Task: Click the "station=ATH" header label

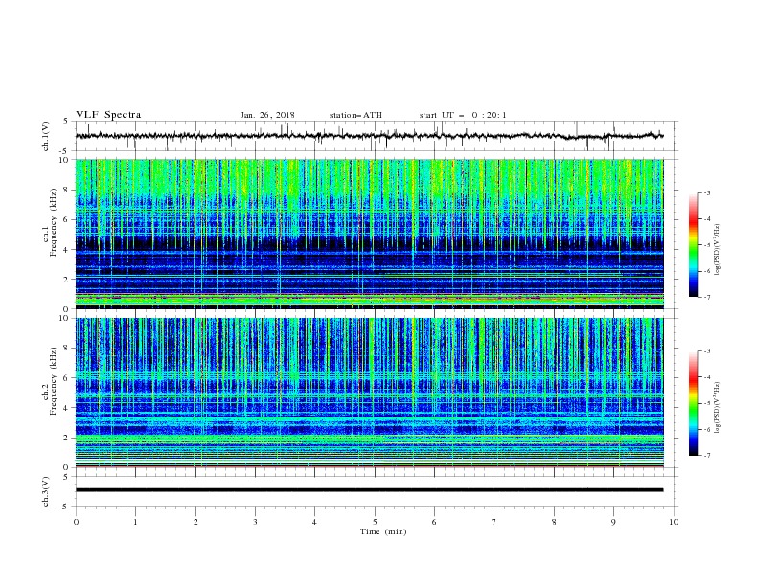Action: [x=356, y=115]
